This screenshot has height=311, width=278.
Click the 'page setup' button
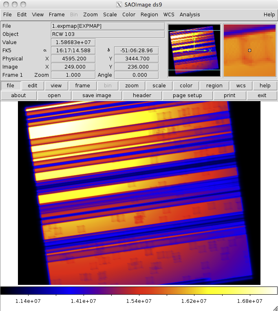click(188, 96)
